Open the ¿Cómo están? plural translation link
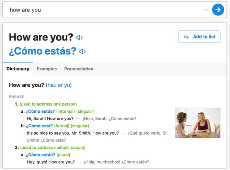 (x=41, y=155)
